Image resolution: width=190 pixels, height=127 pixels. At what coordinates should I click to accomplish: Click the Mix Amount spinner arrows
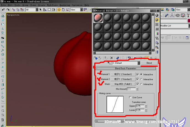click(137, 89)
